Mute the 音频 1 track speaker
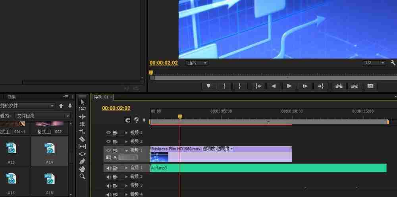Screen dimensions: 397x197 (x=109, y=168)
